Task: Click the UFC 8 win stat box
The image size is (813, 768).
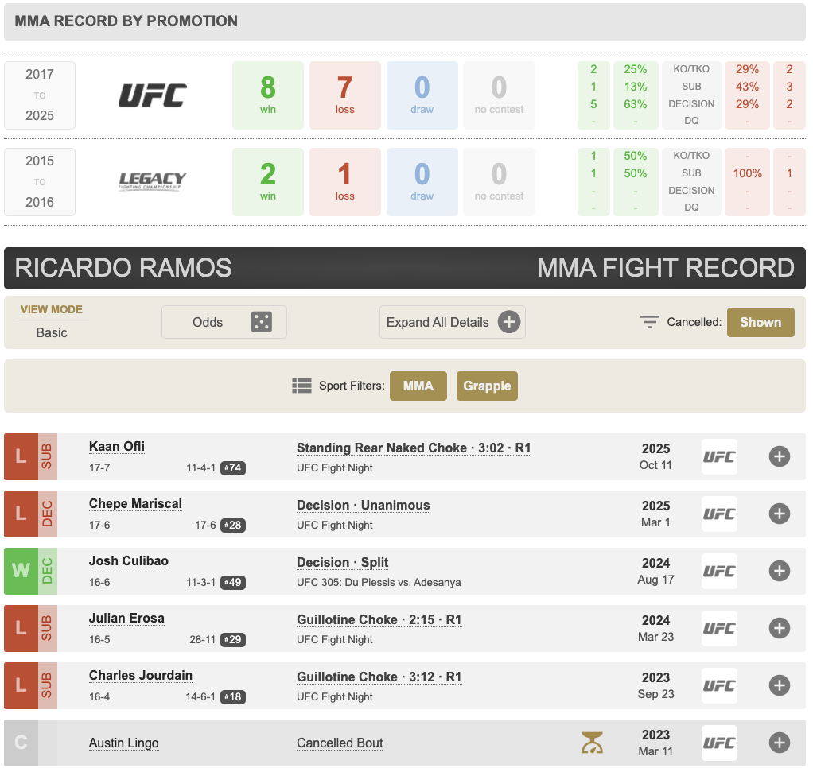Action: point(268,95)
